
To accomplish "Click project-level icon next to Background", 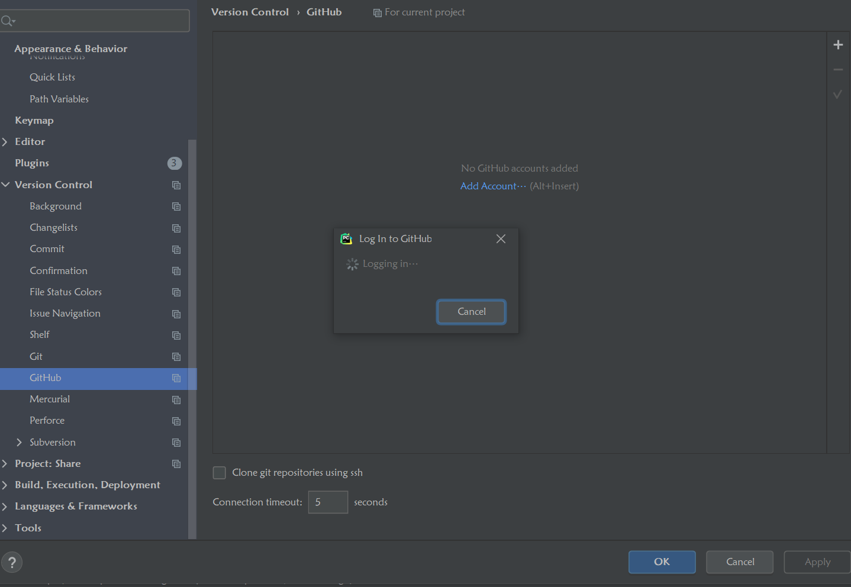I will pyautogui.click(x=176, y=207).
